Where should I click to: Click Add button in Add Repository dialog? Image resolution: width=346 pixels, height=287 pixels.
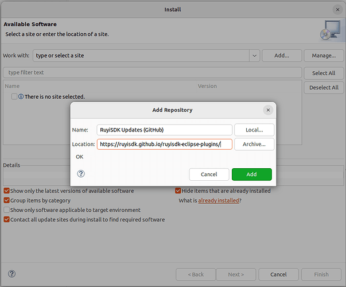252,174
